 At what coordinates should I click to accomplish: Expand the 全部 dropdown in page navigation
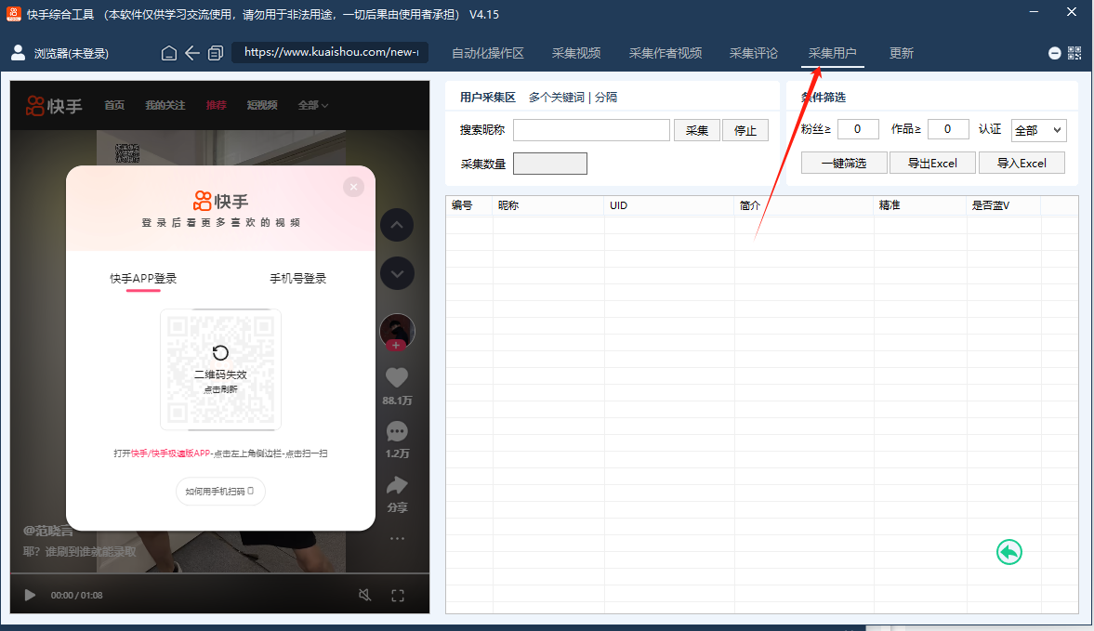[x=312, y=105]
